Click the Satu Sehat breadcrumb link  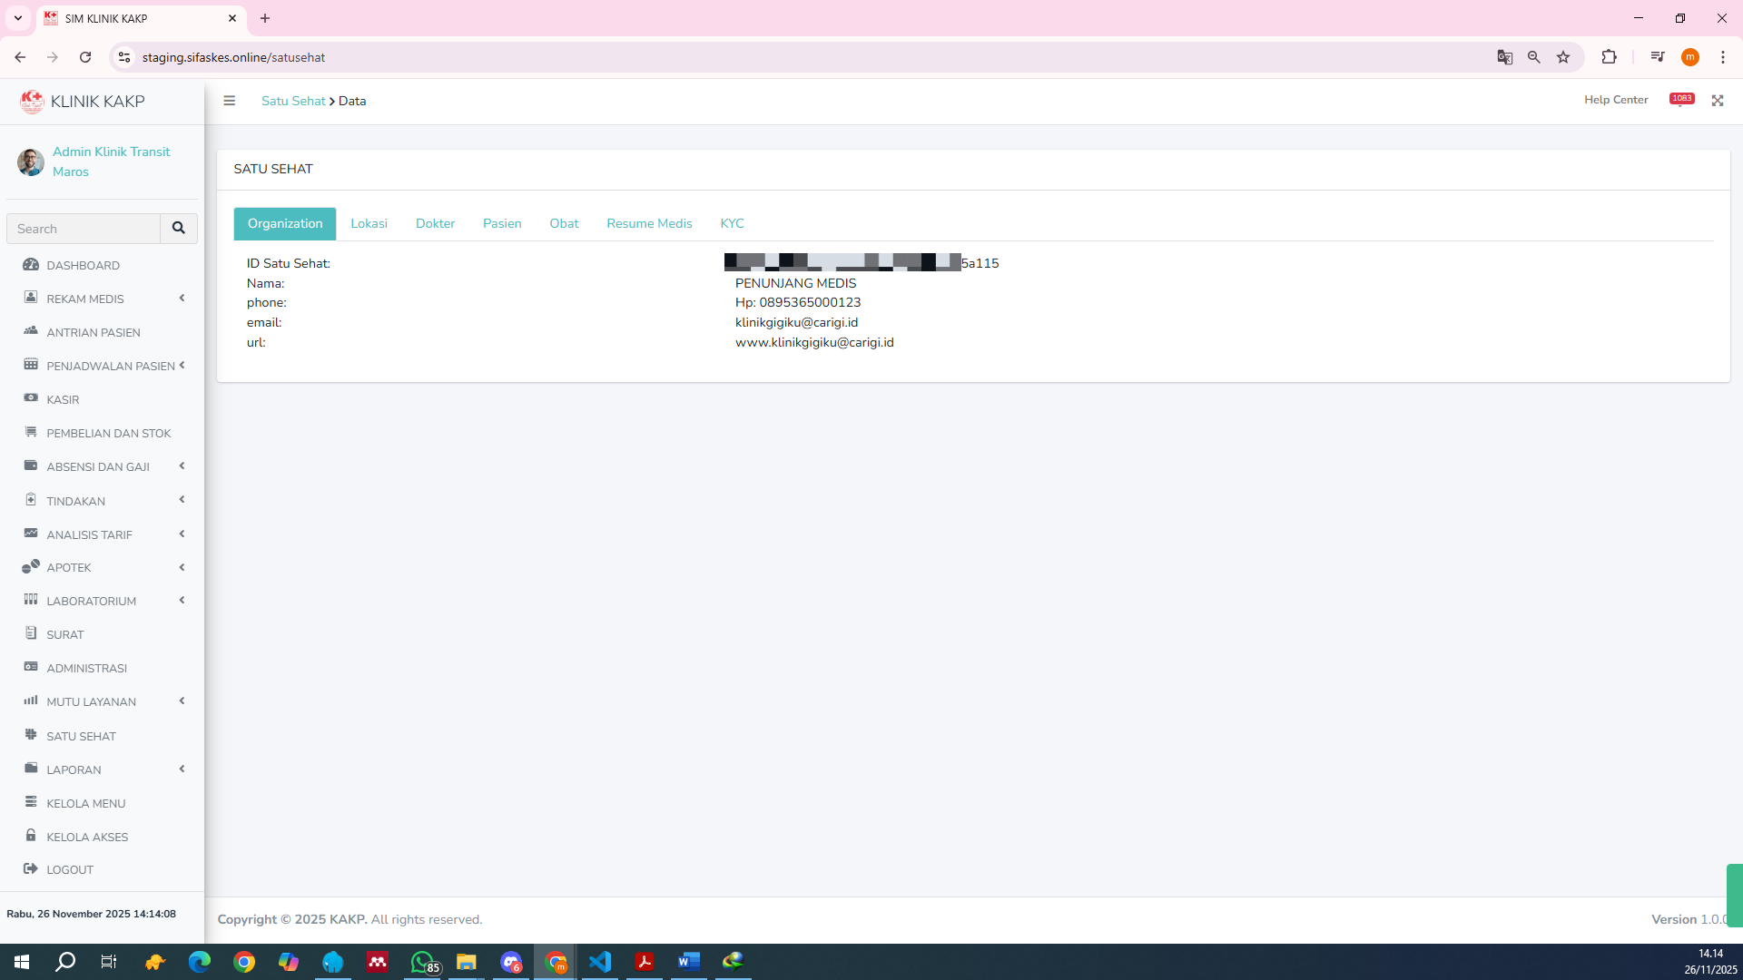tap(293, 102)
